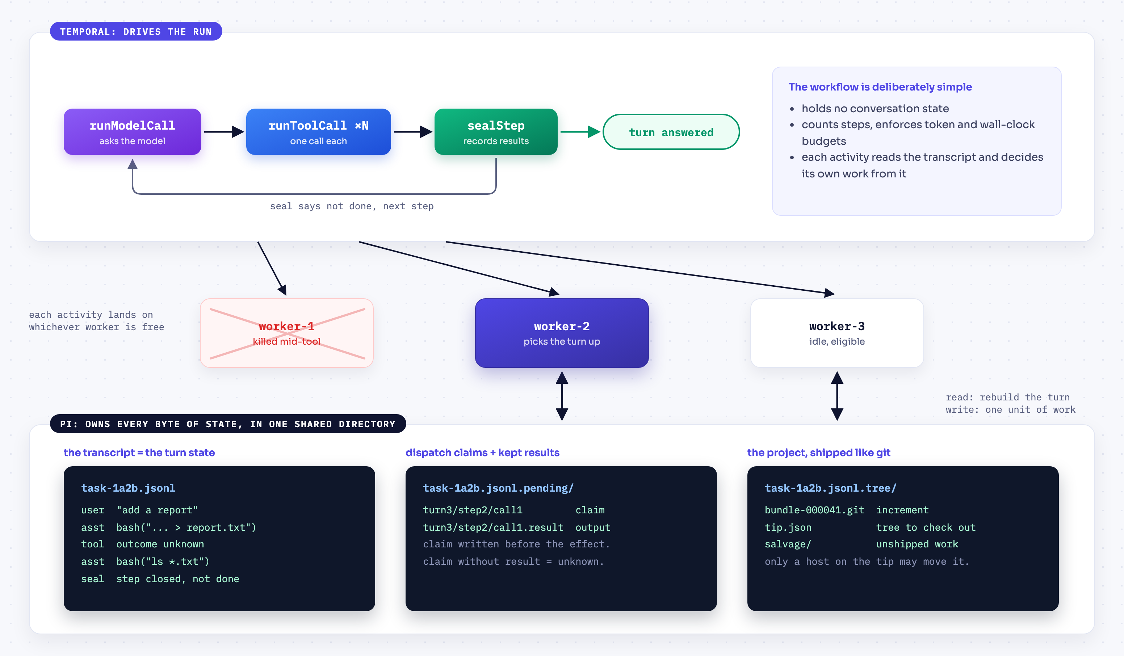Select the worker-3 idle, eligible box
Viewport: 1124px width, 656px height.
pyautogui.click(x=837, y=333)
